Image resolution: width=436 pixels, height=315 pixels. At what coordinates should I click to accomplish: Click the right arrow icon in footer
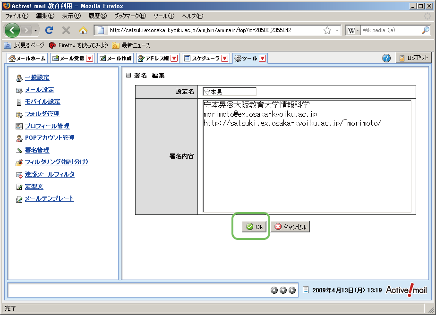(x=292, y=290)
